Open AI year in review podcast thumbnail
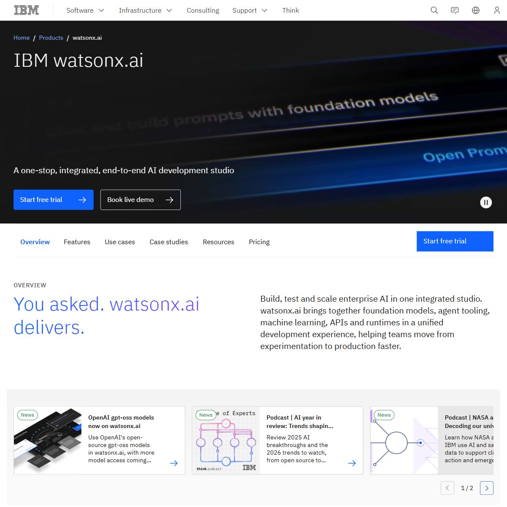Viewport: 507px width, 507px height. tap(226, 440)
